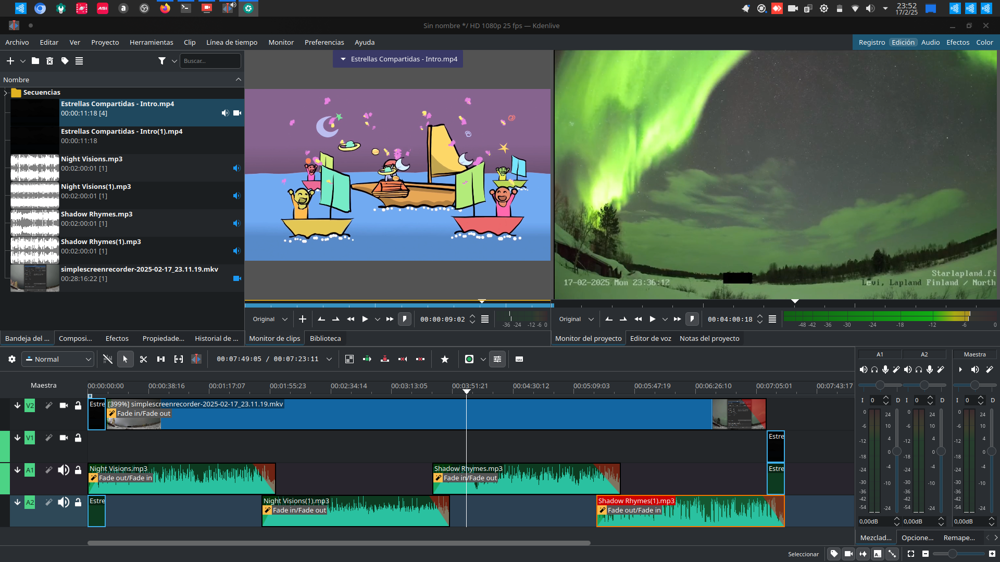Lift timeline zone icon
Screen dimensions: 1000x562
(420, 359)
